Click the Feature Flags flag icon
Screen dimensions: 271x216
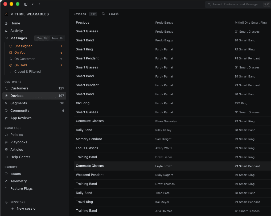(6, 189)
